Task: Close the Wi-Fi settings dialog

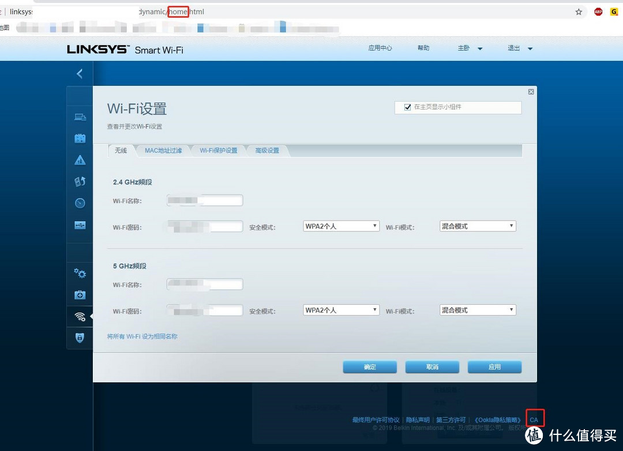Action: pyautogui.click(x=531, y=92)
